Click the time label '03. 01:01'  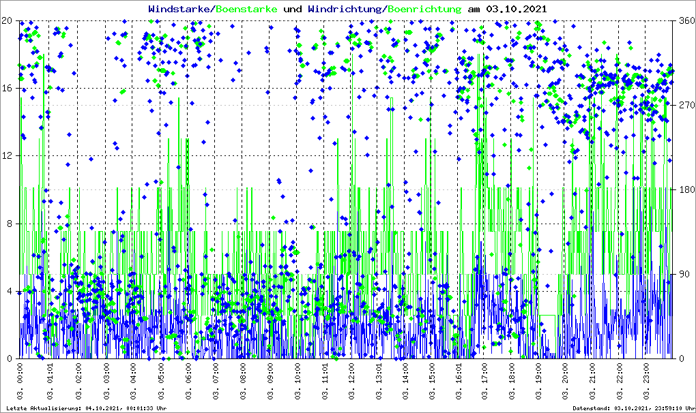(x=50, y=382)
